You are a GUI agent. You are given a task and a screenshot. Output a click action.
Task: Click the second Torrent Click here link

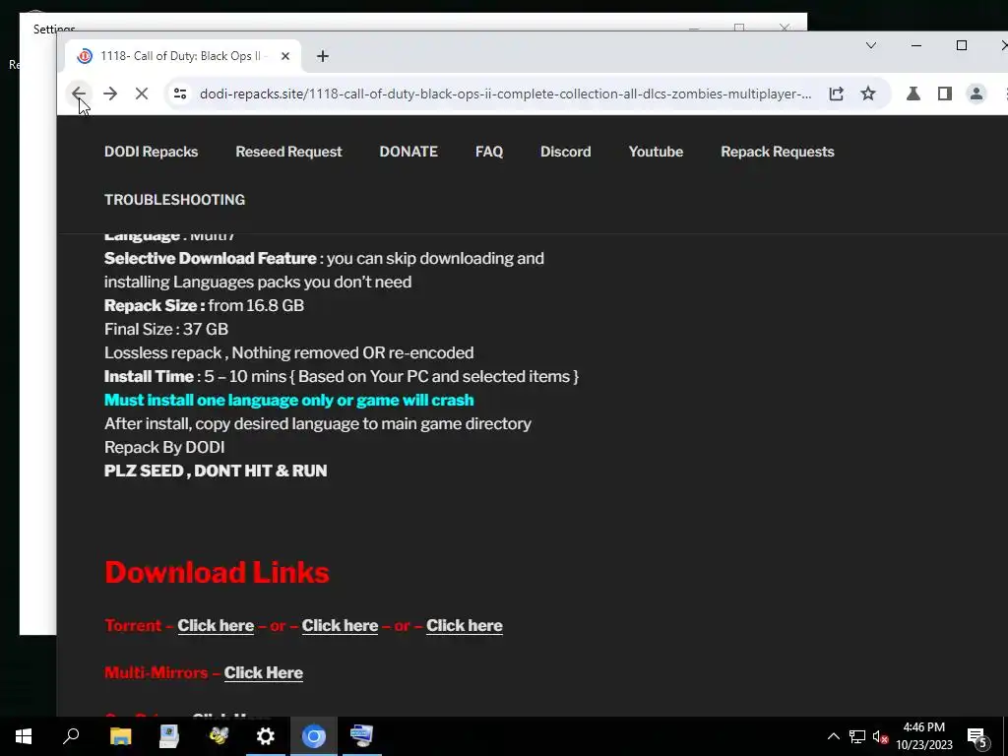[340, 625]
